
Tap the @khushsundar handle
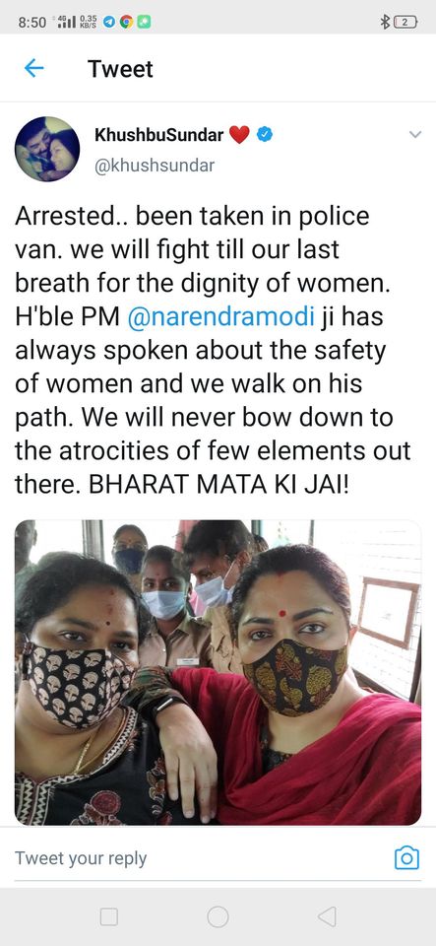click(155, 166)
